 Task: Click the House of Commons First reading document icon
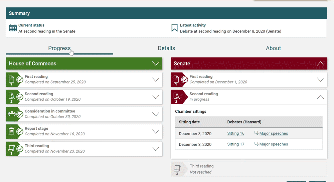11,79
